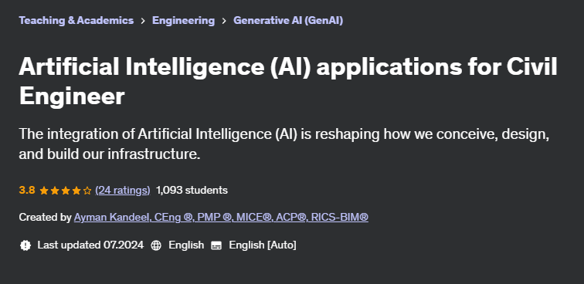Screen dimensions: 584x284
Task: Visit instructor Ayman Kandeel's profile link
Action: point(221,217)
